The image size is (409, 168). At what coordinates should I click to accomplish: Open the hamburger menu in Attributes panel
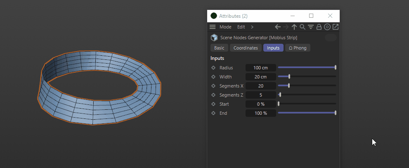click(213, 27)
